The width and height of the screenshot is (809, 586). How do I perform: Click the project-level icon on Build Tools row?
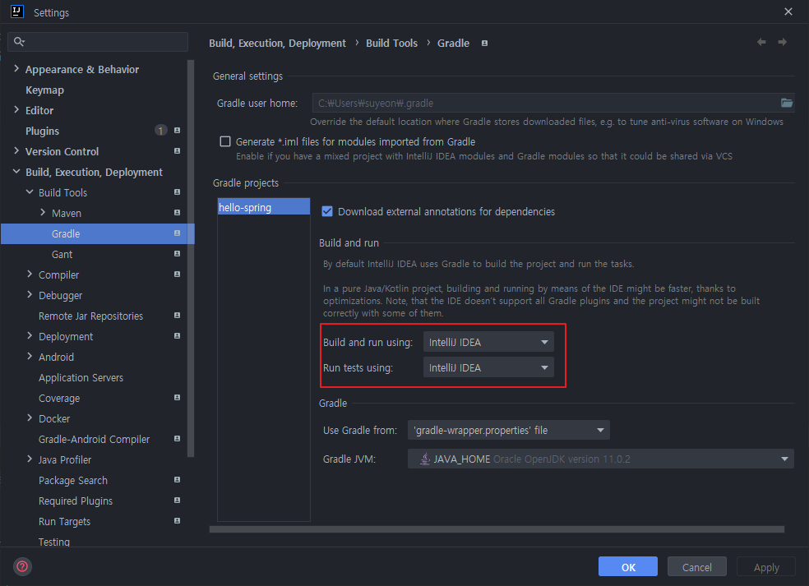pos(177,191)
